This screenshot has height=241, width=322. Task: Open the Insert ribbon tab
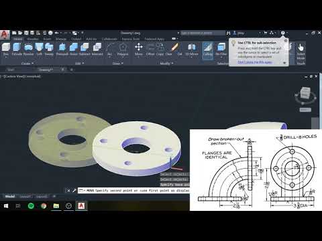click(x=47, y=39)
